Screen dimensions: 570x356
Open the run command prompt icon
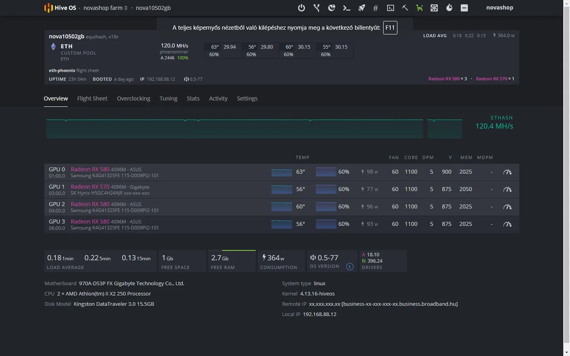347,8
